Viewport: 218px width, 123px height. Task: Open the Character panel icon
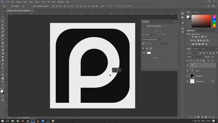point(183,28)
